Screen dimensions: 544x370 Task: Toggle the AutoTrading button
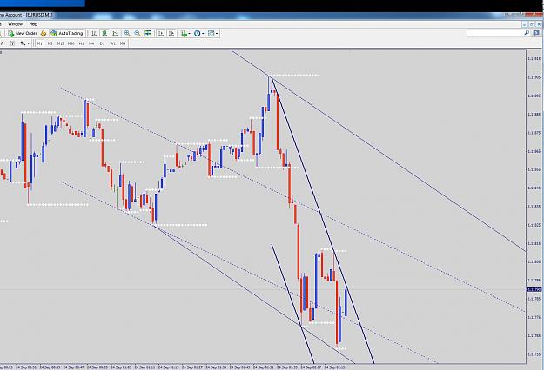67,34
